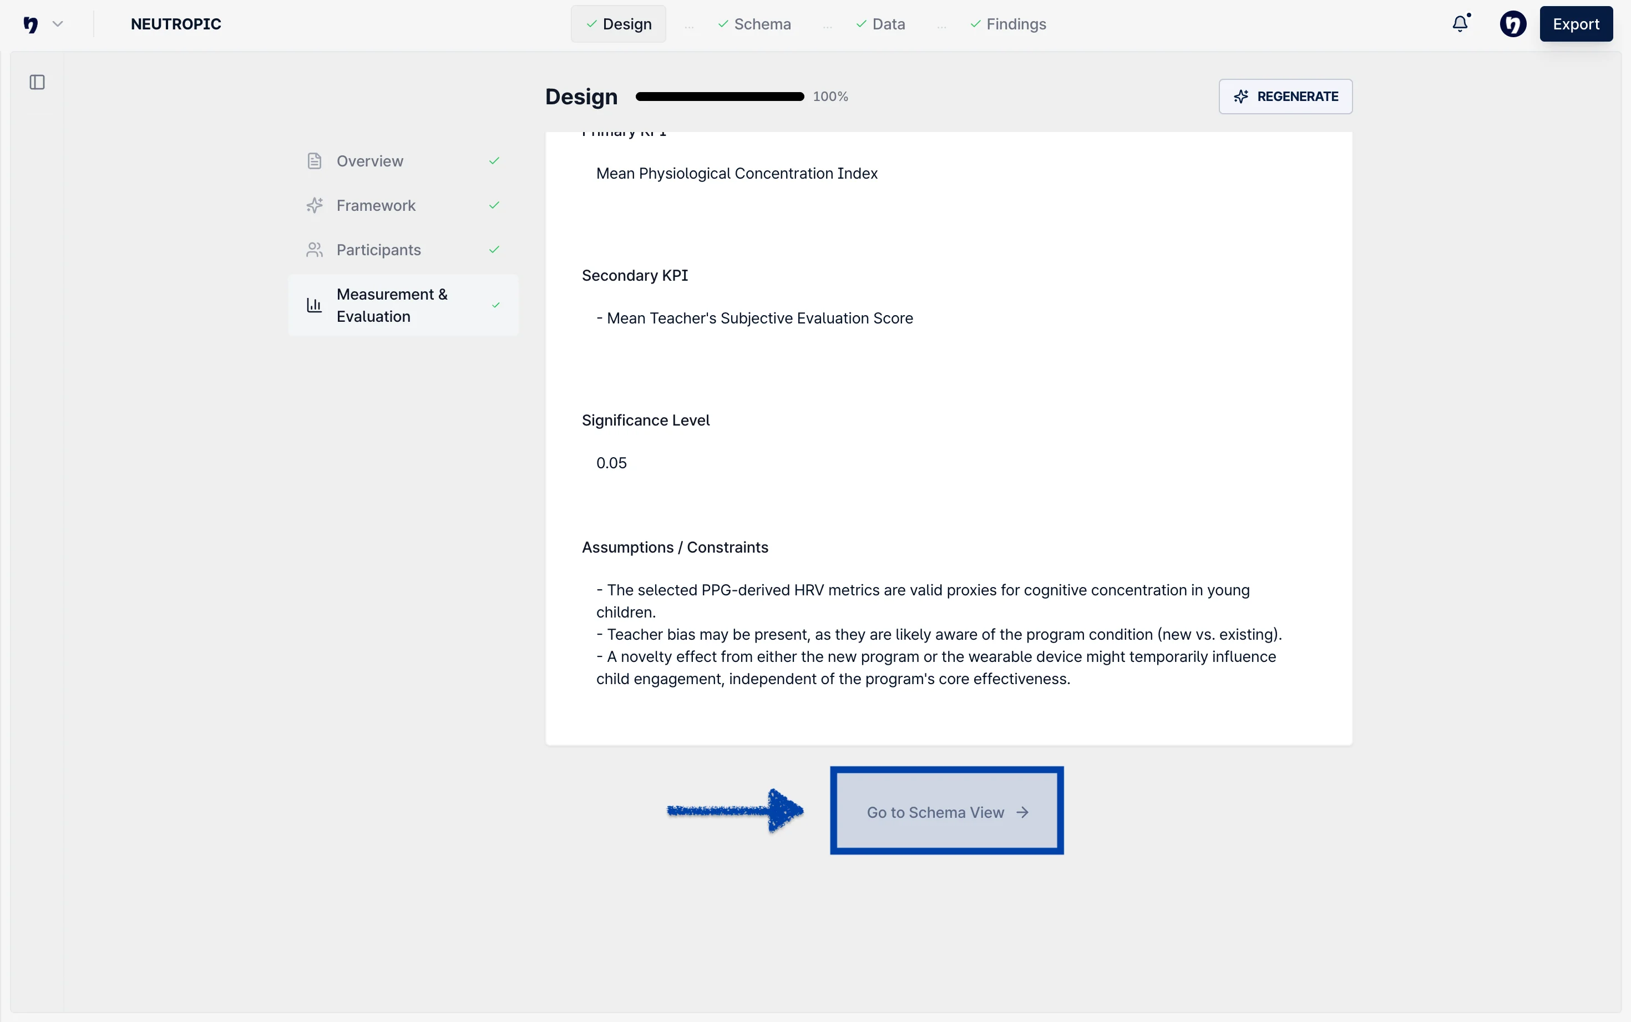Switch to the Findings tab

point(1008,24)
